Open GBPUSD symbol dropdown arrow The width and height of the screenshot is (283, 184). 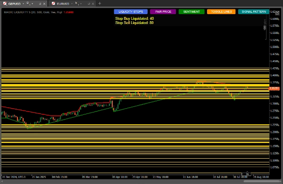pos(23,4)
